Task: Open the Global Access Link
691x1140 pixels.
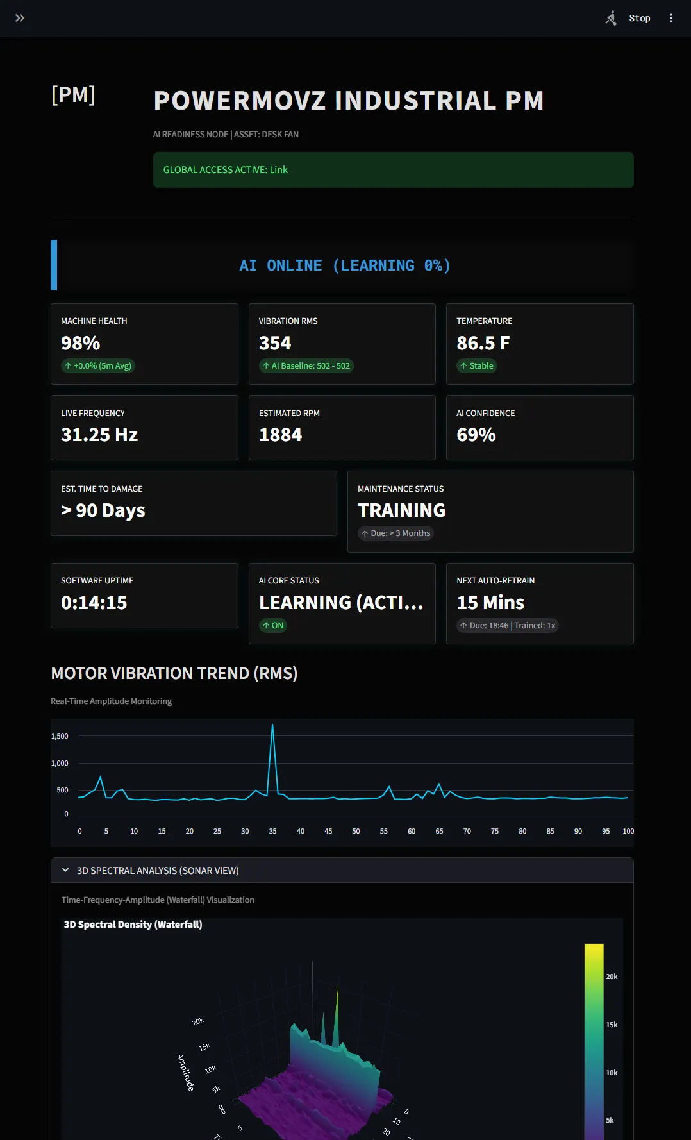Action: click(278, 170)
